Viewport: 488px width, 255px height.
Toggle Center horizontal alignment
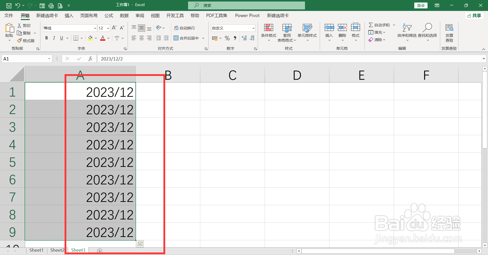pos(142,38)
